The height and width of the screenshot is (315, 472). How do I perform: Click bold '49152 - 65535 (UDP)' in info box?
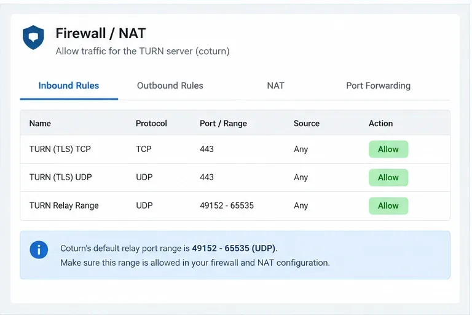click(x=234, y=249)
